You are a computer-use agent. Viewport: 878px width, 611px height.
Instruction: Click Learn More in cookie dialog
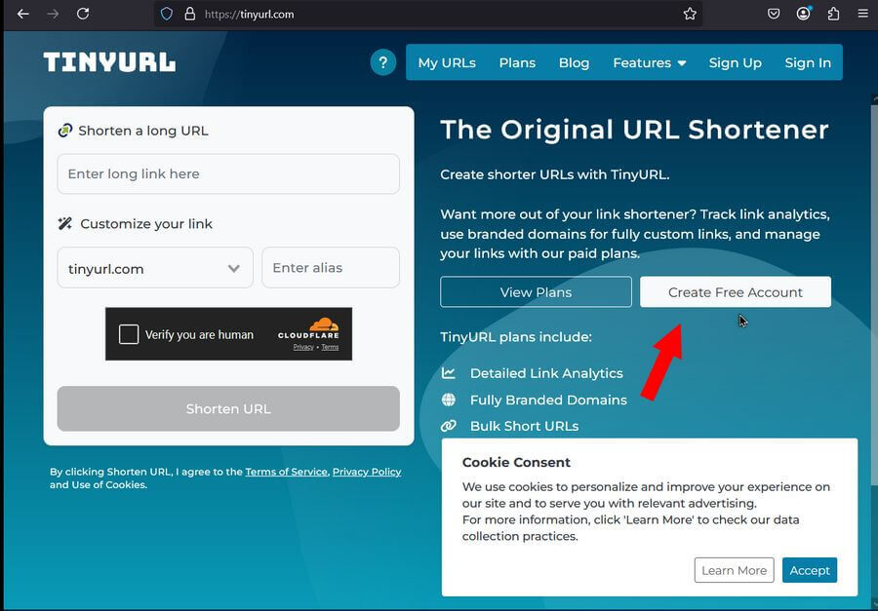coord(734,570)
